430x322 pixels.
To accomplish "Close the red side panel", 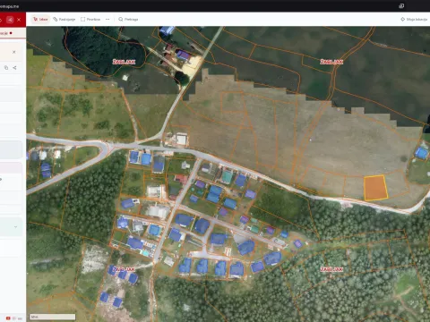I will (19, 20).
